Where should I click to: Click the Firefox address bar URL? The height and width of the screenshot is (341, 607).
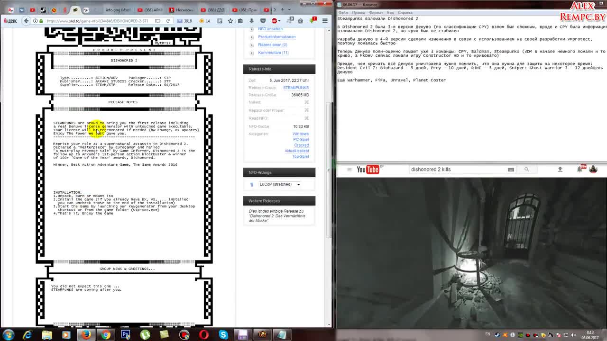tap(97, 21)
